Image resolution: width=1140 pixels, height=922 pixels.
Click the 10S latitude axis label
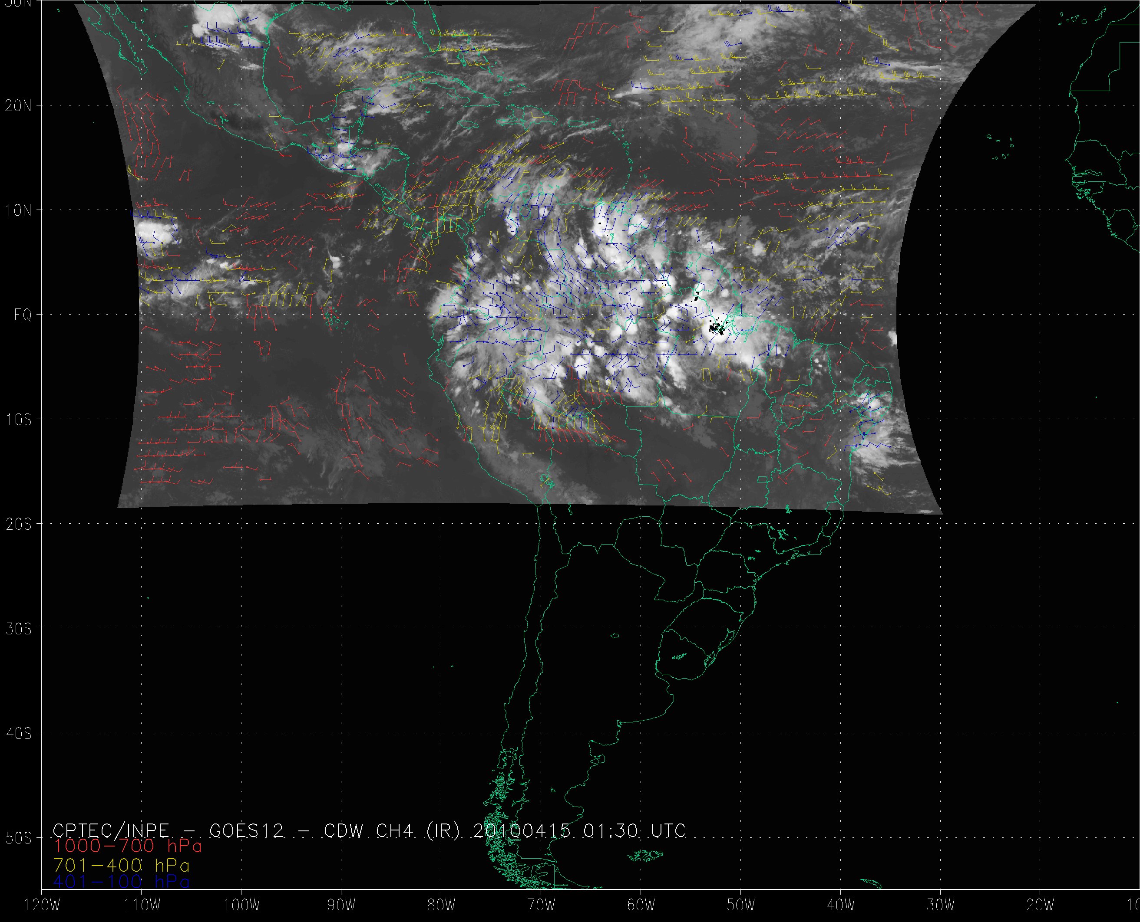coord(18,420)
